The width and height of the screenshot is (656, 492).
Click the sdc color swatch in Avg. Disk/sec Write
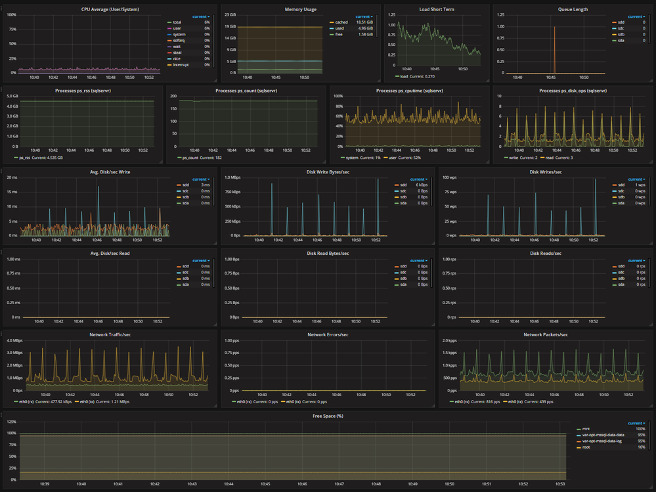click(179, 190)
